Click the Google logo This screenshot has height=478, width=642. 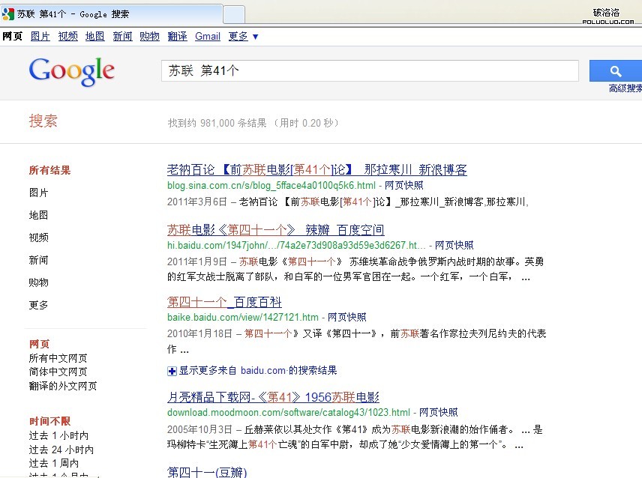(72, 71)
